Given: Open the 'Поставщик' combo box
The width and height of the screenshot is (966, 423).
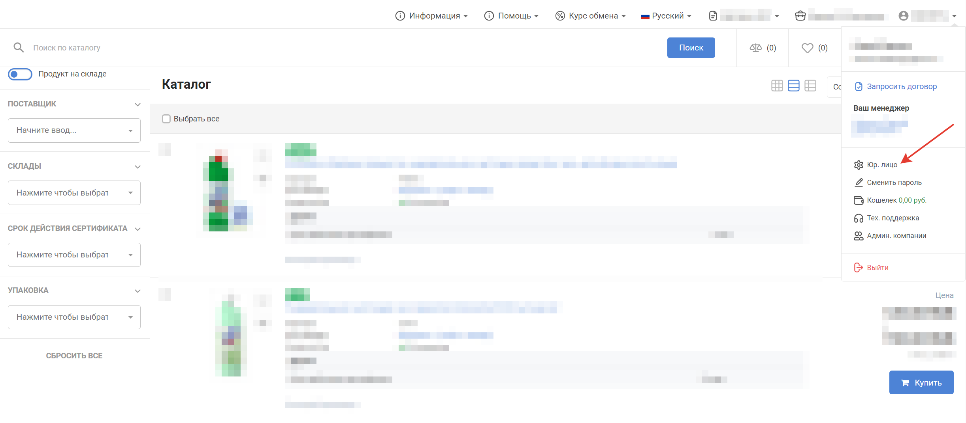Looking at the screenshot, I should [x=74, y=130].
